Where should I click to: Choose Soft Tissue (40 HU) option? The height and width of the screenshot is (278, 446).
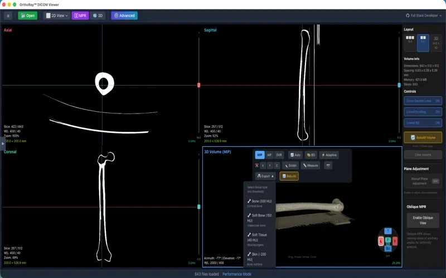tap(259, 240)
